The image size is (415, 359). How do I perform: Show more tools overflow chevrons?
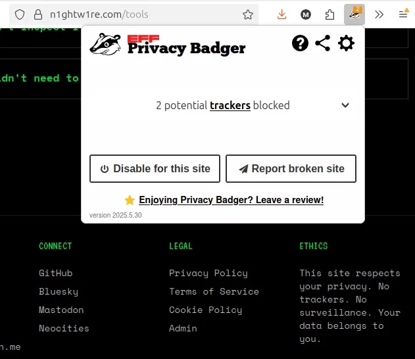[379, 14]
